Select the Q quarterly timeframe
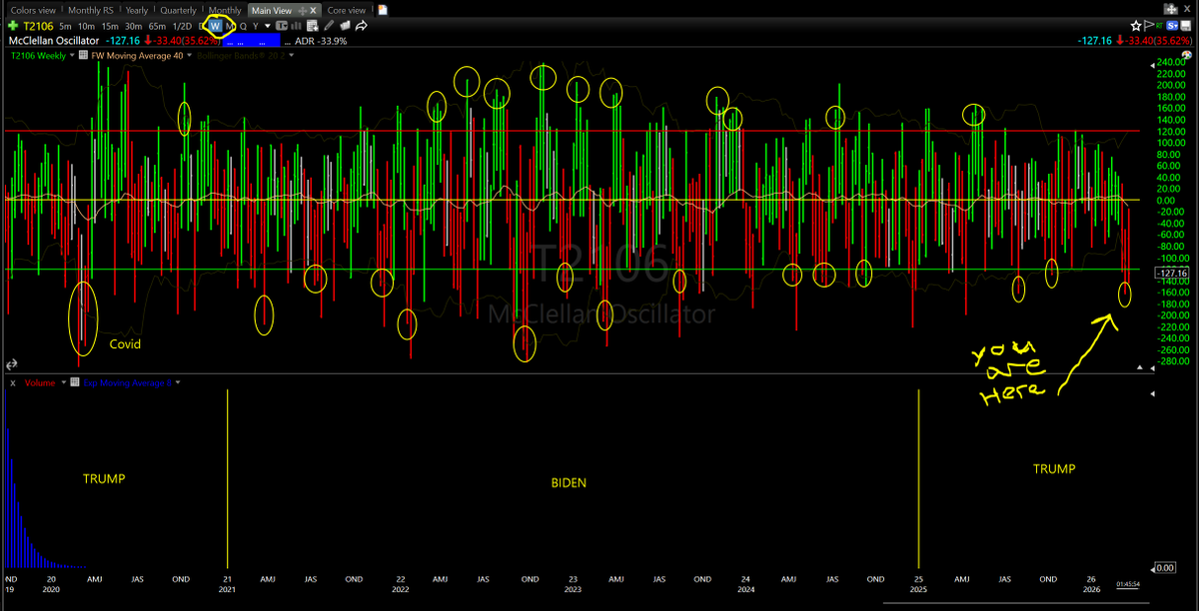This screenshot has width=1199, height=611. click(x=243, y=26)
